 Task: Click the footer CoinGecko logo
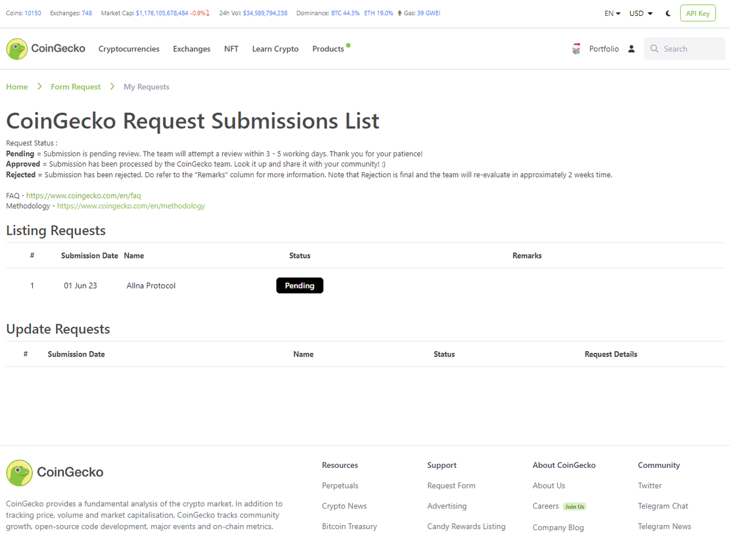(55, 472)
